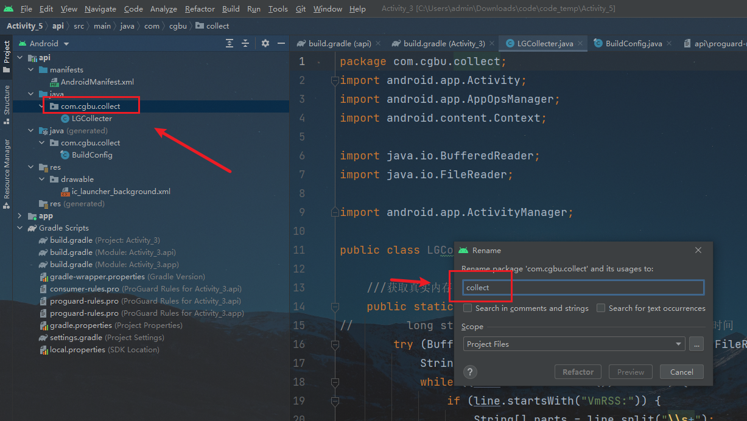
Task: Close the build.gradle (Activity_3) editor tab
Action: (x=493, y=44)
